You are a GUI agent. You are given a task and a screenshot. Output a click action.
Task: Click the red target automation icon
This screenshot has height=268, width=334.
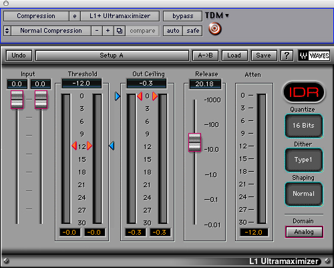coord(215,29)
